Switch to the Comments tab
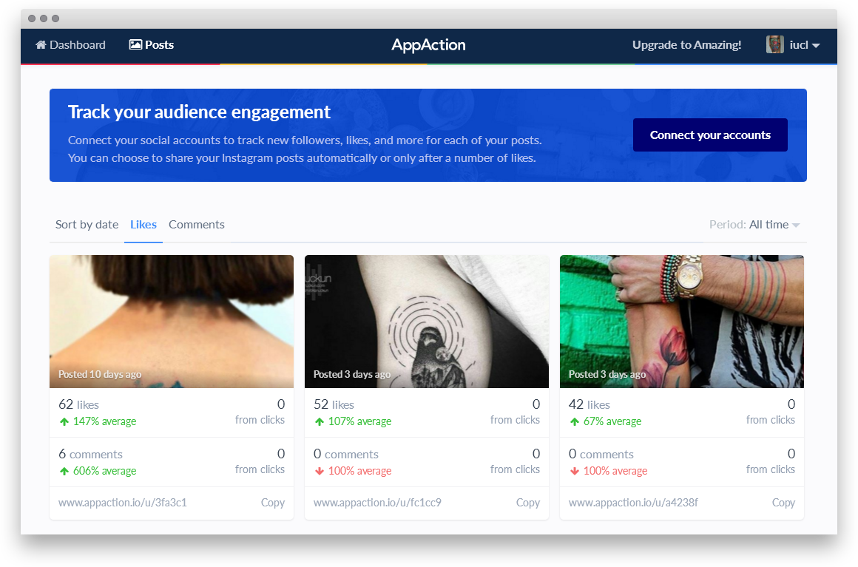 197,225
